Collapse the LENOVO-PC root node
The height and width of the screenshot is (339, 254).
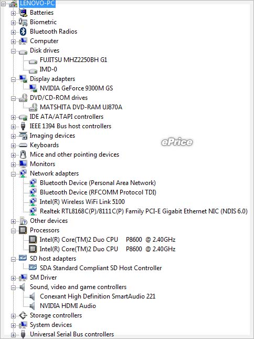(x=3, y=3)
